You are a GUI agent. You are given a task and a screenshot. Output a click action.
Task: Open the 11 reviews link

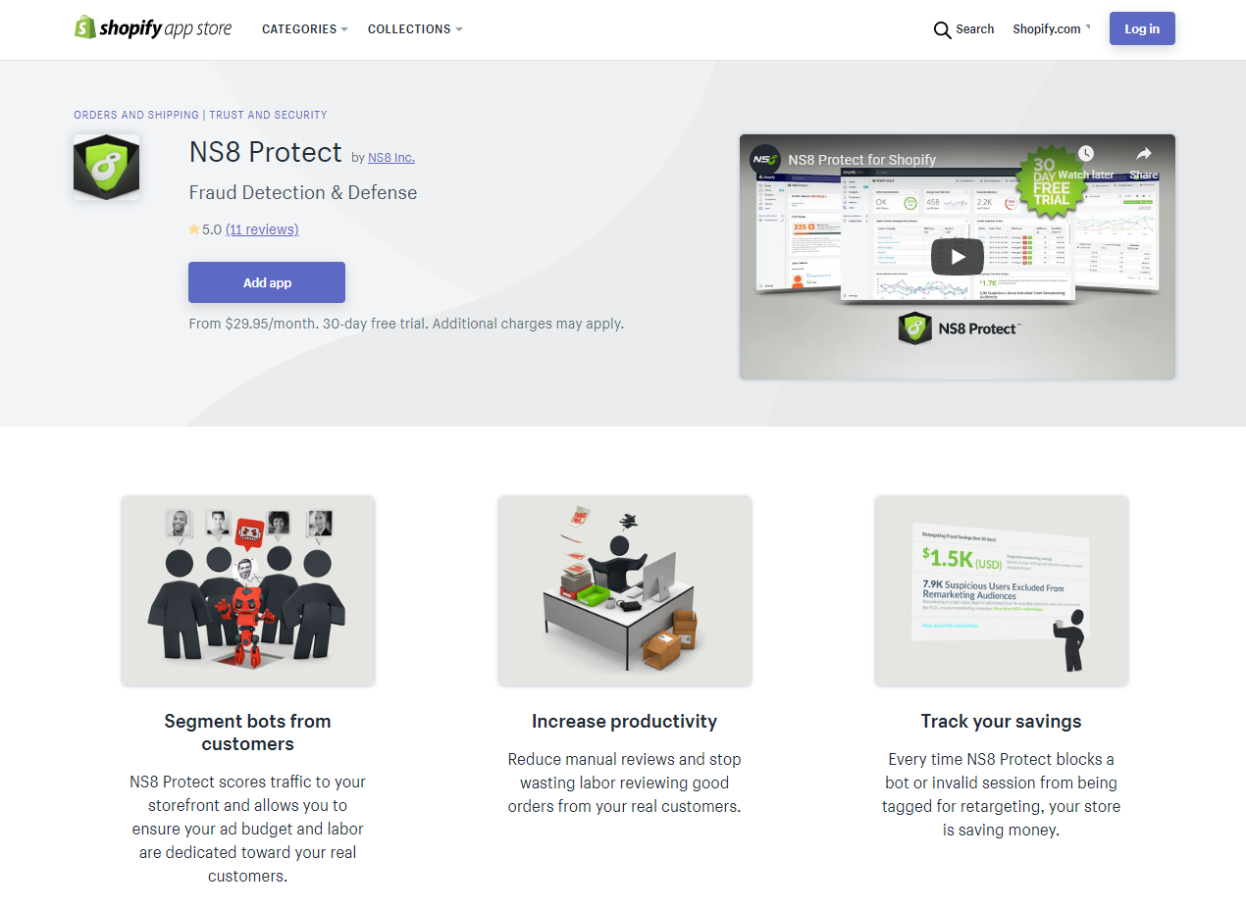click(262, 229)
